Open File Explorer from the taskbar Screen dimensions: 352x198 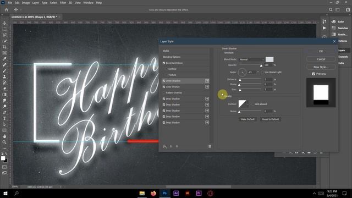click(142, 193)
